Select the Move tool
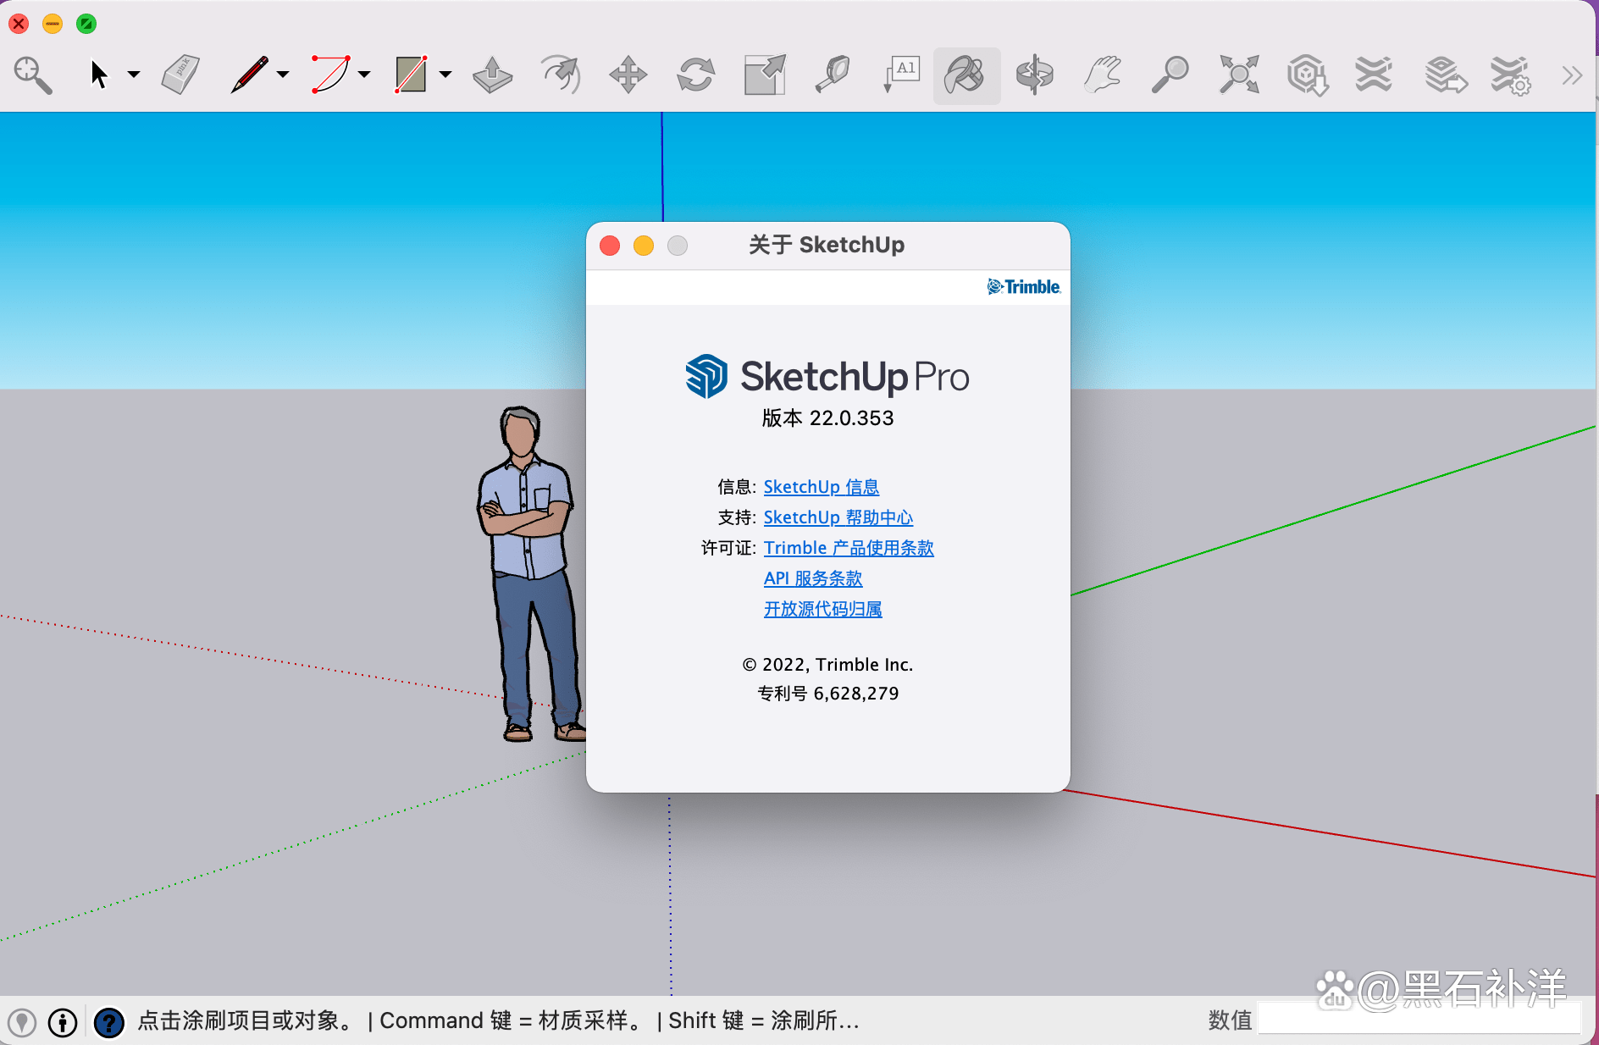Viewport: 1599px width, 1045px height. 628,75
